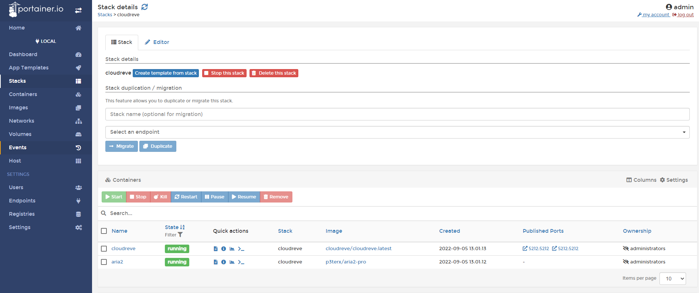Open the Columns chooser for containers
699x293 pixels.
click(x=641, y=180)
